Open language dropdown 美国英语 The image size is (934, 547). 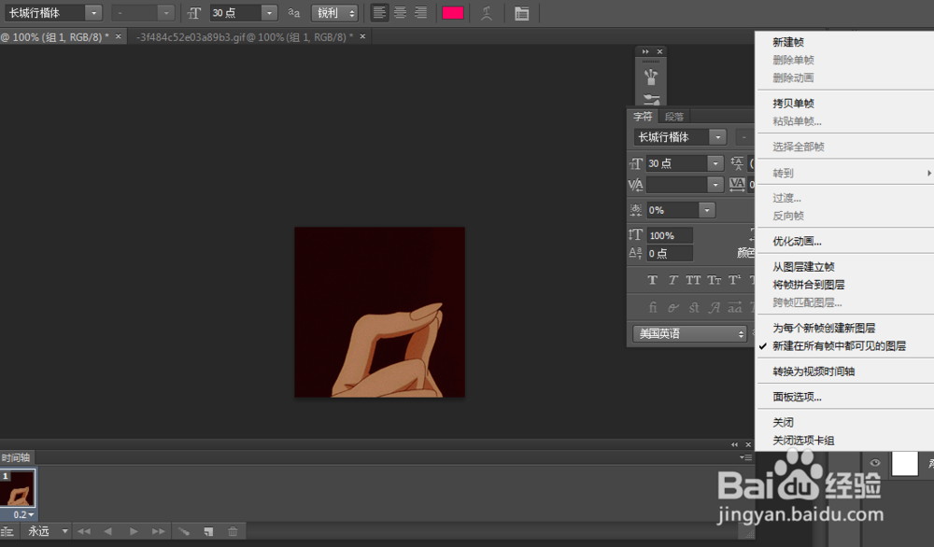pyautogui.click(x=690, y=333)
